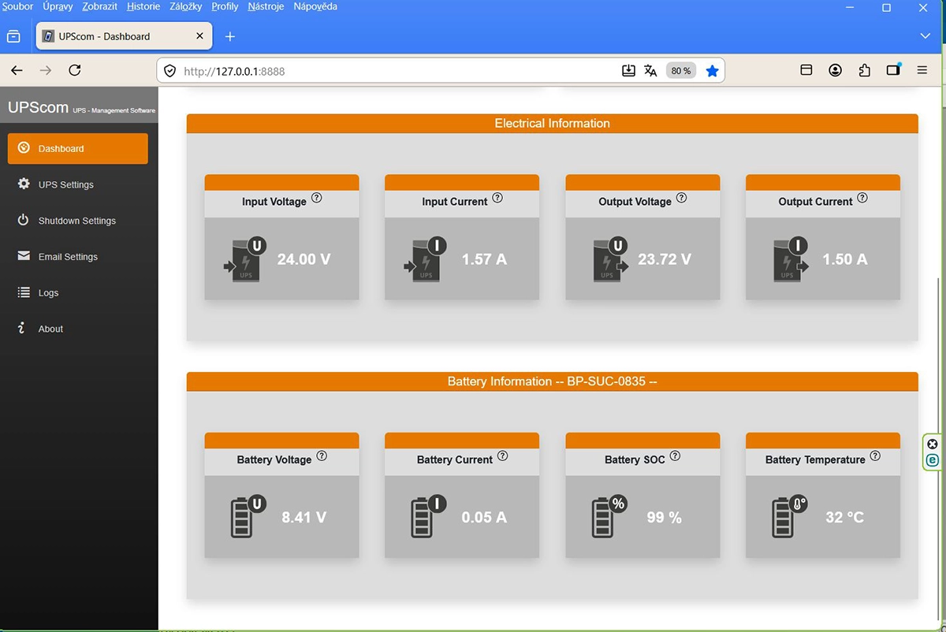
Task: Expand the list all tabs dropdown
Action: 926,36
